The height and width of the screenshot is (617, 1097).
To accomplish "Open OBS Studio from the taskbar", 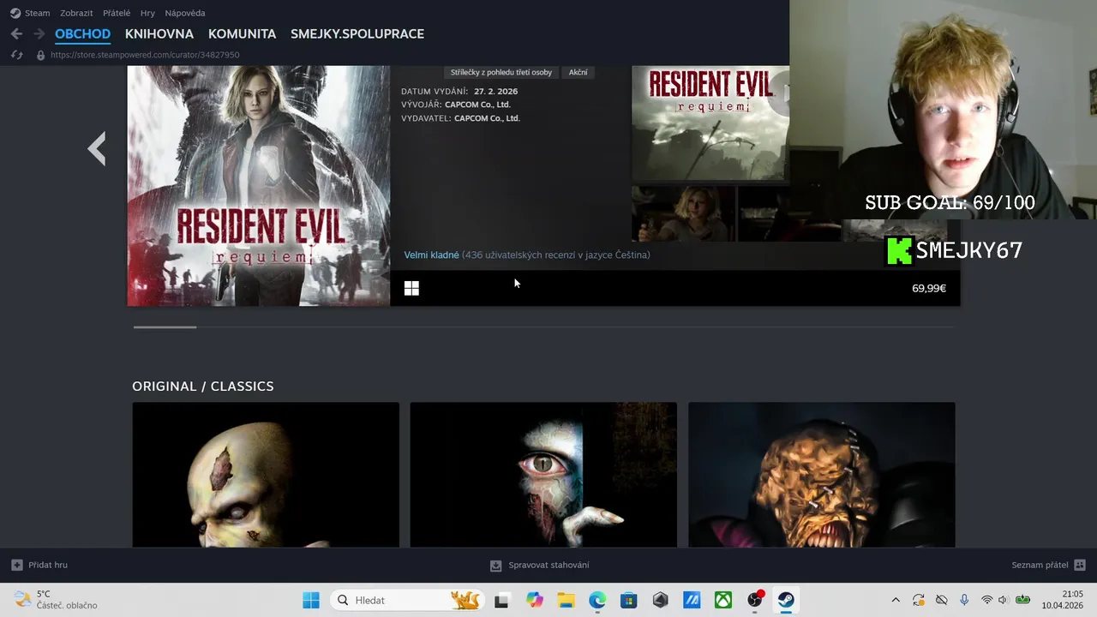I will tap(754, 600).
